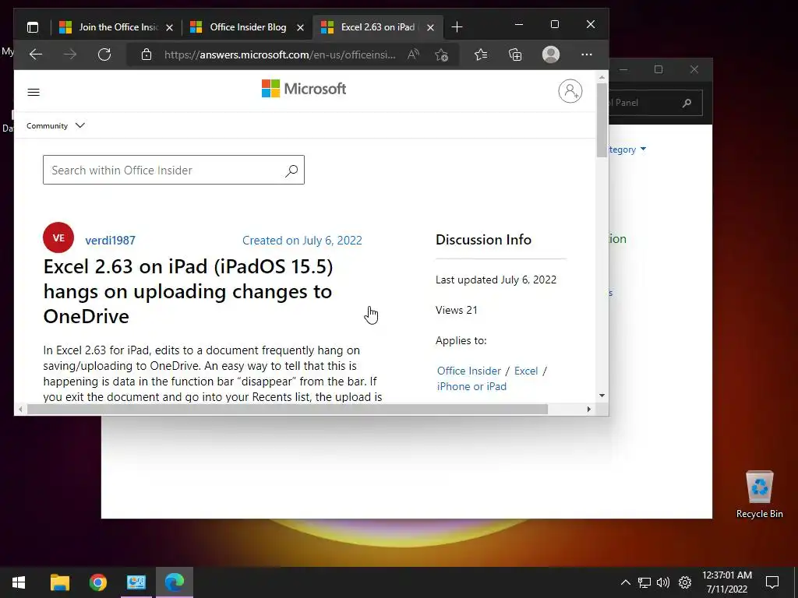Sign in using the account icon
798x598 pixels.
tap(570, 91)
